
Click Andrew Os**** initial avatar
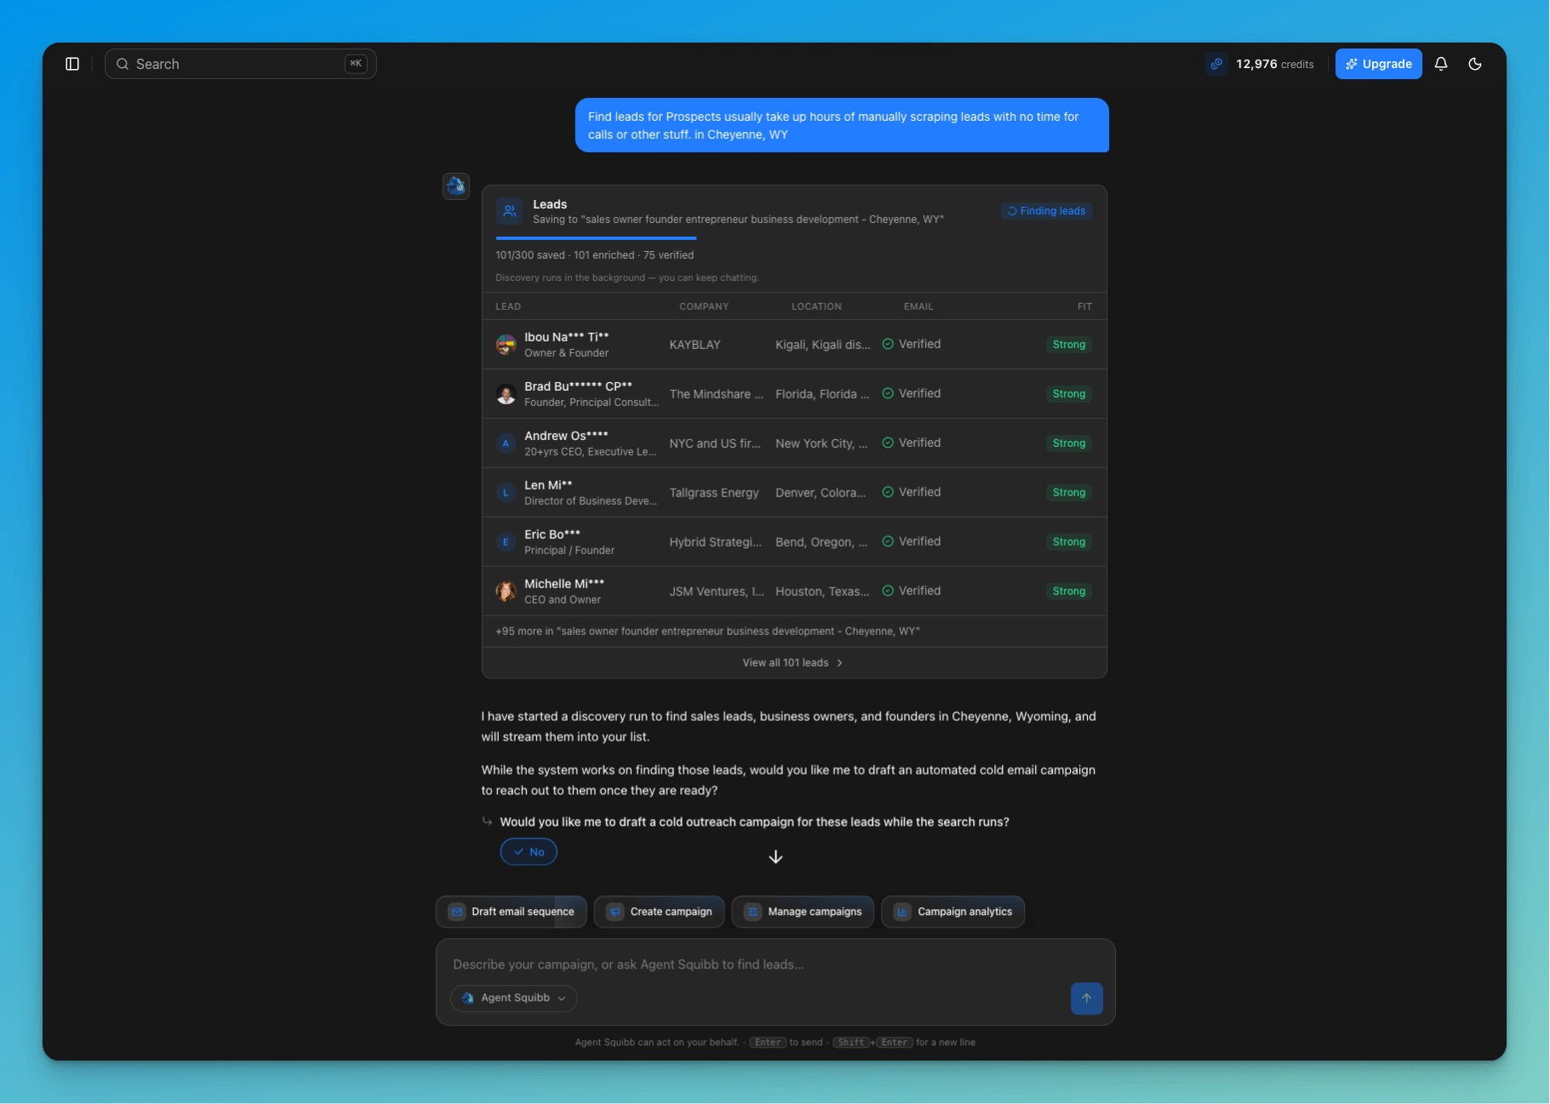point(506,443)
